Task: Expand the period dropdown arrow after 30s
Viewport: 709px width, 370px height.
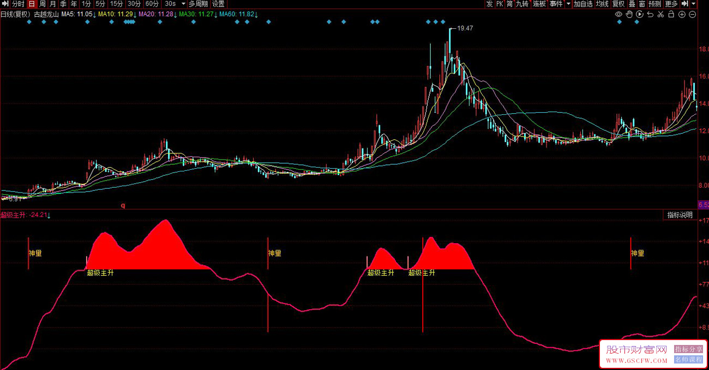Action: [183, 4]
